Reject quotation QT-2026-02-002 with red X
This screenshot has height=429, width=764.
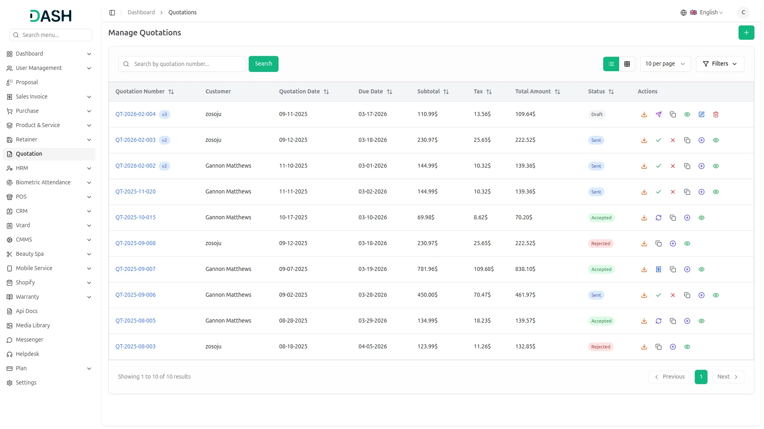[672, 166]
